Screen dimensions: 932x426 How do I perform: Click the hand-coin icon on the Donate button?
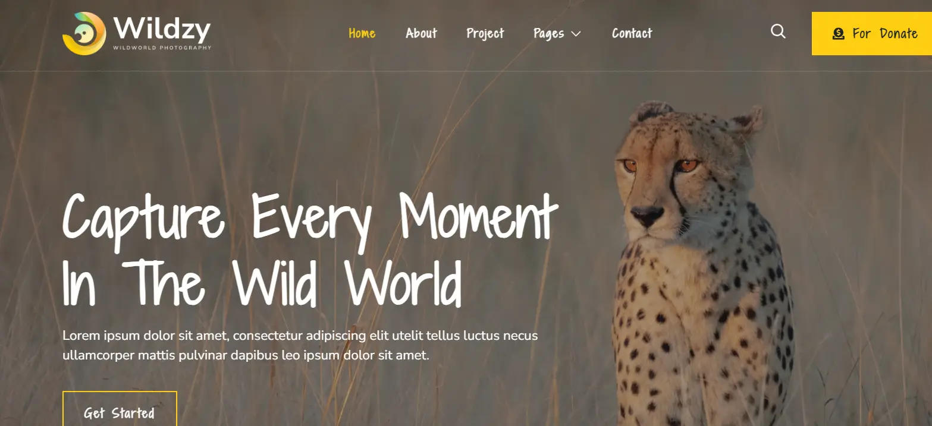[x=838, y=34]
